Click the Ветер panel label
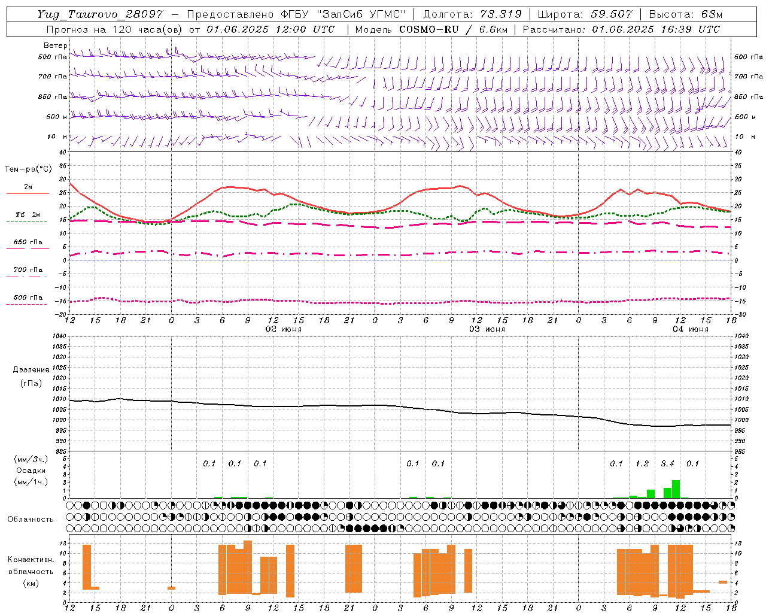The height and width of the screenshot is (613, 766). pos(55,45)
